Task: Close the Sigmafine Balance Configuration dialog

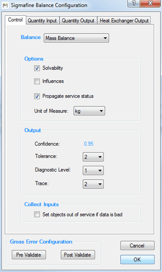Action: (150, 3)
